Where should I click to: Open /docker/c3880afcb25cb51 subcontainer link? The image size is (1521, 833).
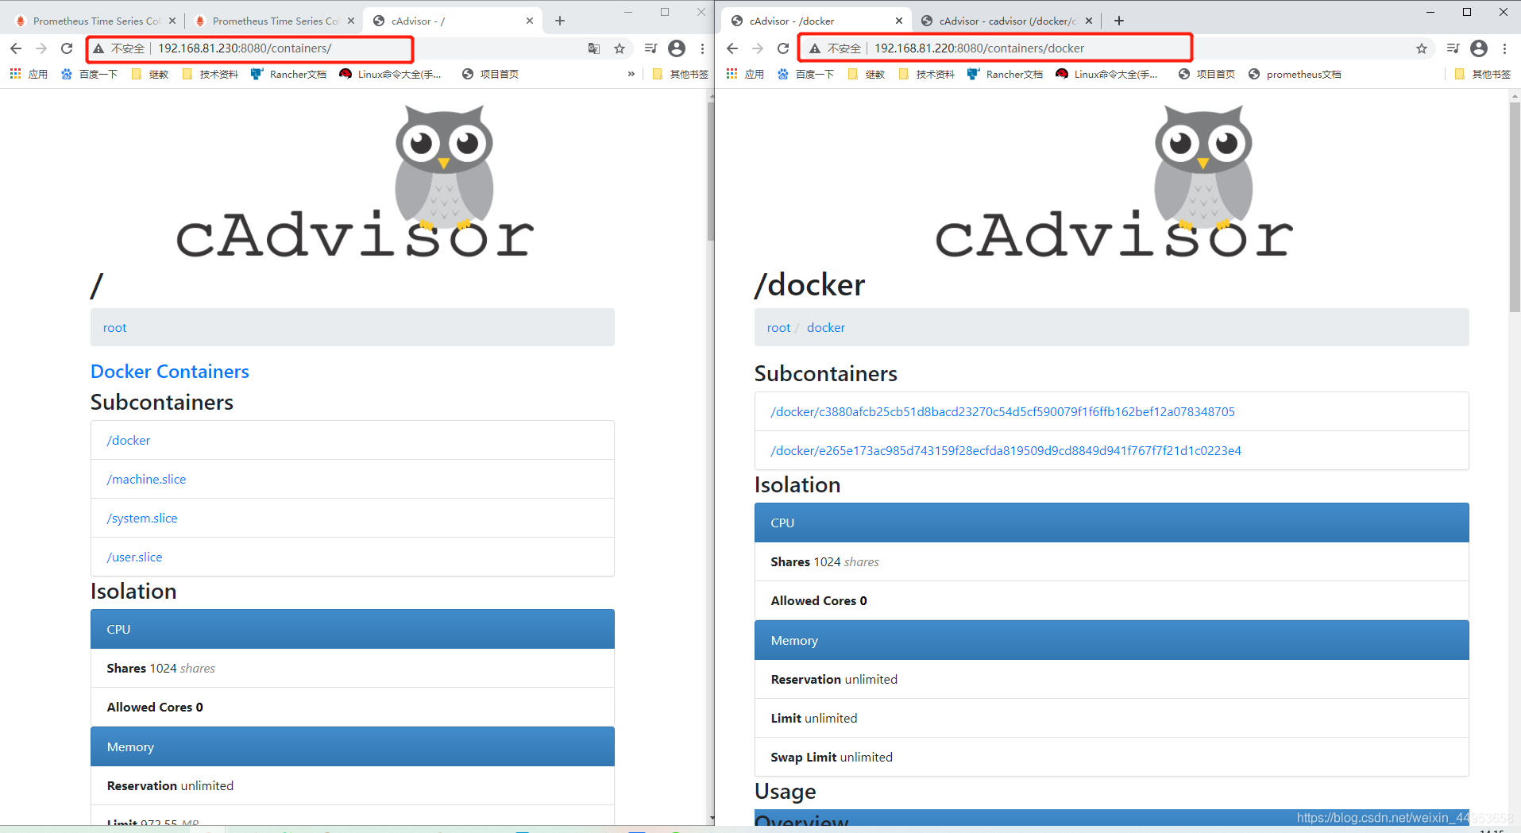1002,411
